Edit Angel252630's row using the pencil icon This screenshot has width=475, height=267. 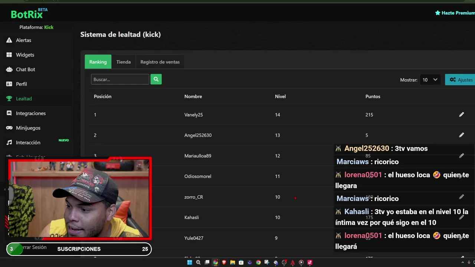(461, 135)
